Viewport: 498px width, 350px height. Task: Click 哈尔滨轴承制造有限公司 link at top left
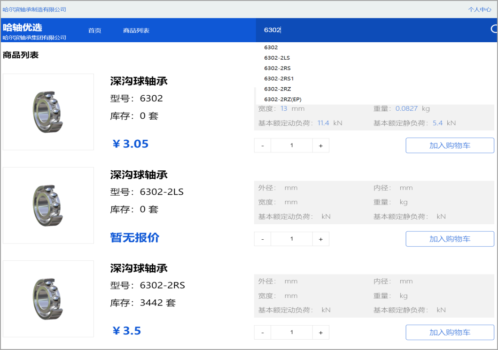tap(34, 9)
